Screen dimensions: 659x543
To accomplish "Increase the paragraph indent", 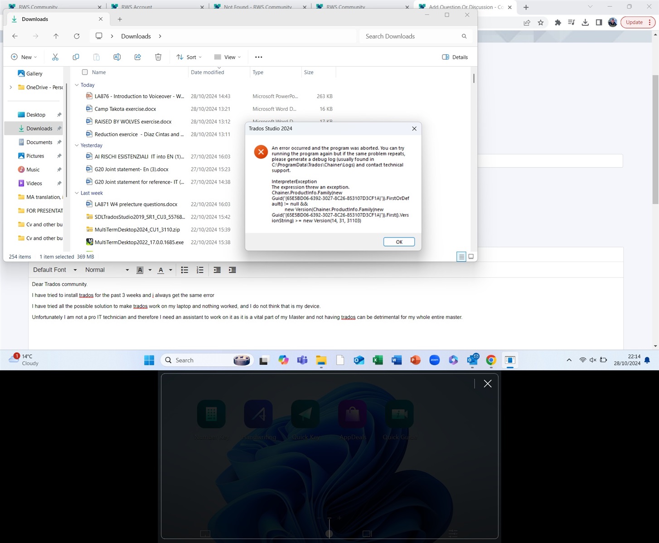I will pos(233,270).
